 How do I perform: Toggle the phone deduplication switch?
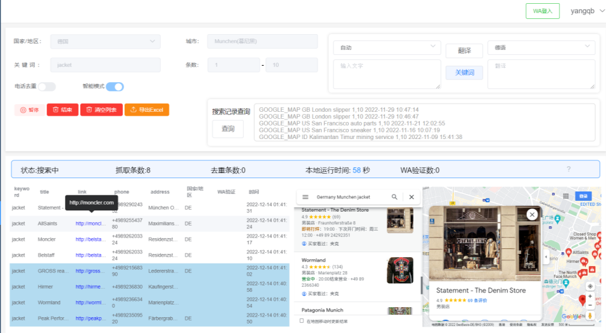point(47,87)
